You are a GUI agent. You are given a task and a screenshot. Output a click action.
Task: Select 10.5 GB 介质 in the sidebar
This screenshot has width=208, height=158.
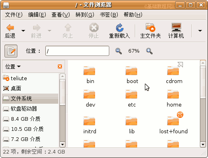click(x=30, y=129)
